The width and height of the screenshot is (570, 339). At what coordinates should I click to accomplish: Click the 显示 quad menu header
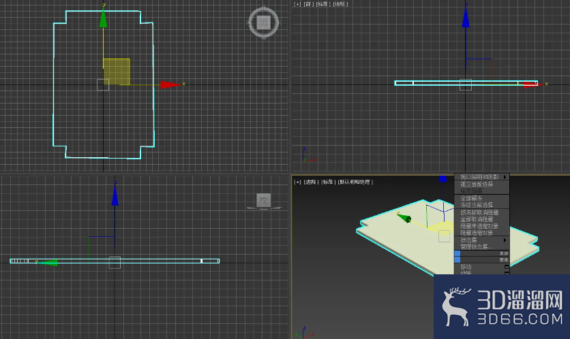pos(482,253)
